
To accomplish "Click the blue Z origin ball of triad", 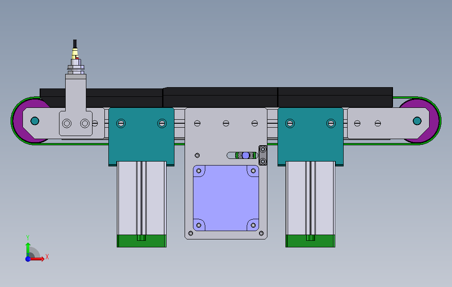I will (x=28, y=259).
